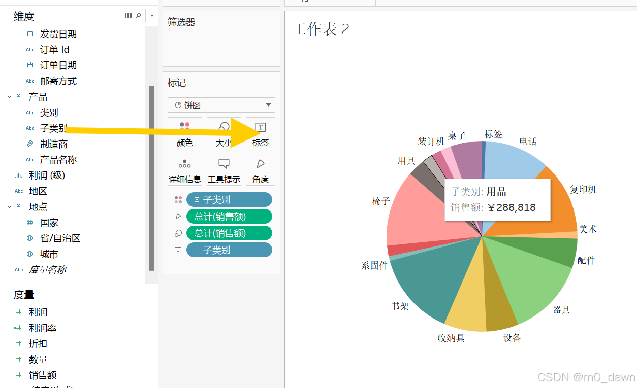The height and width of the screenshot is (388, 637).
Task: Click the number sign icon beside 折扣
Action: tap(19, 344)
